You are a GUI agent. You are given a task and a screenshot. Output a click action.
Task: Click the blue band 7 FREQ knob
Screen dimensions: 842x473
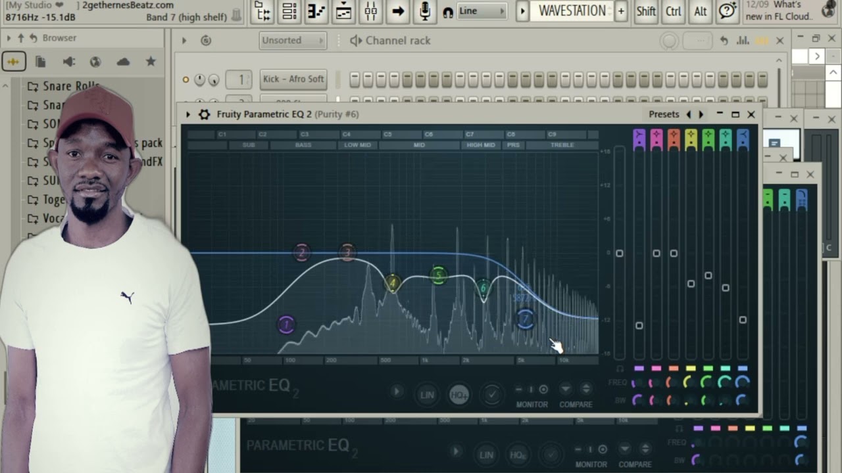[x=743, y=382]
